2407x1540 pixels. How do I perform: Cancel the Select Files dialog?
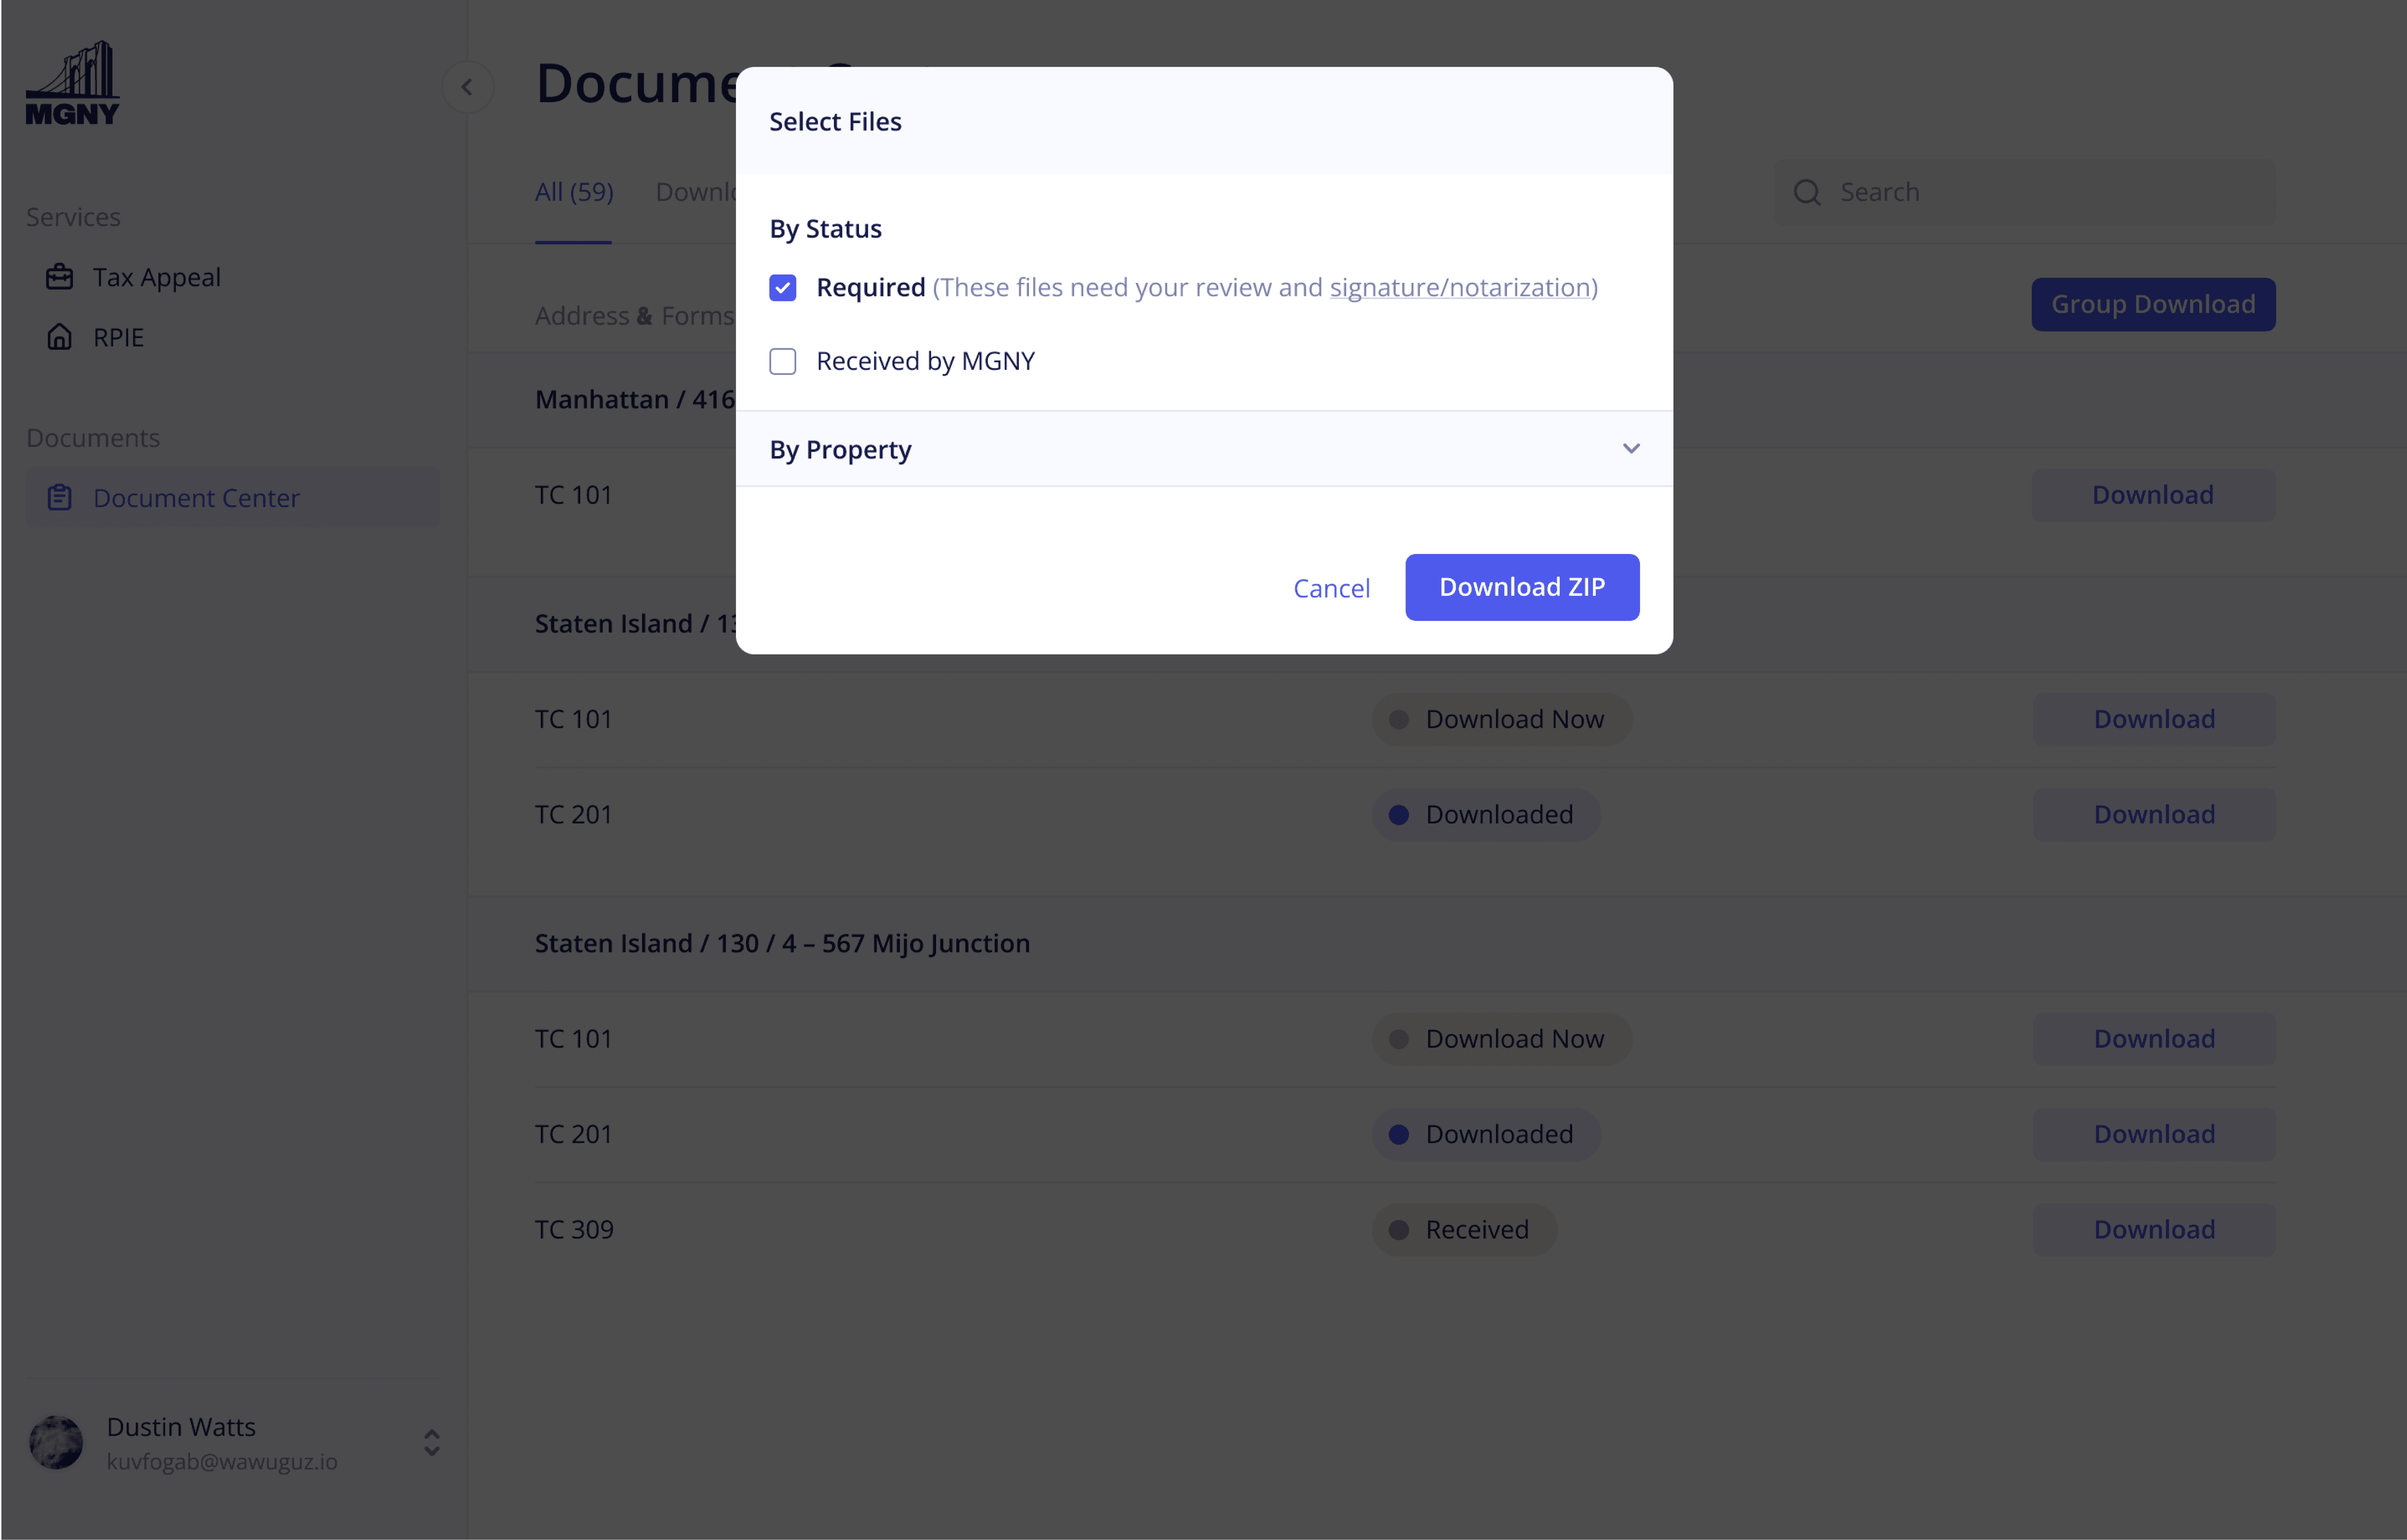(1331, 588)
